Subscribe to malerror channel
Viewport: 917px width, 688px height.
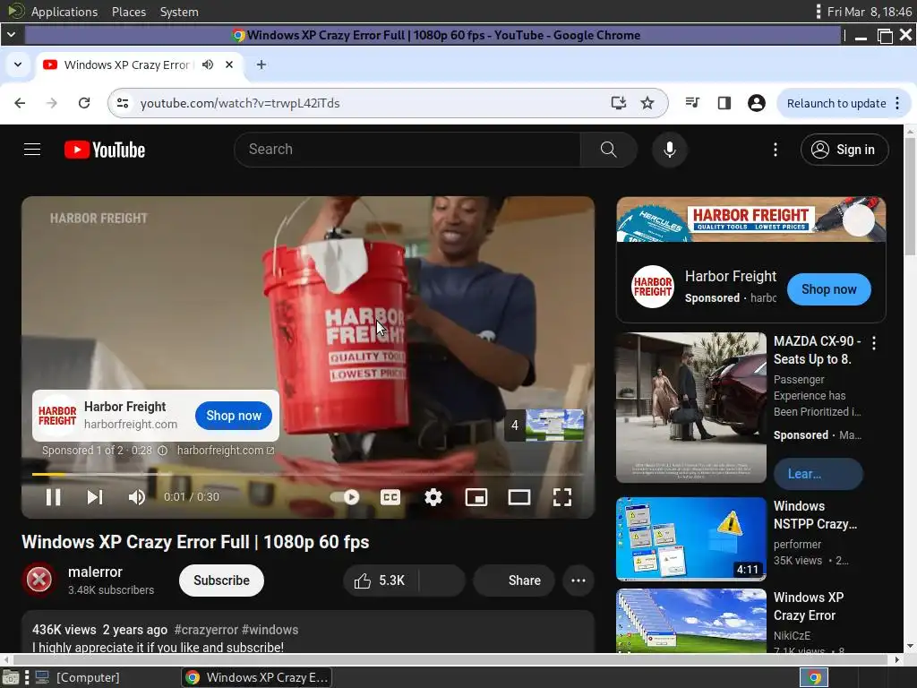221,580
